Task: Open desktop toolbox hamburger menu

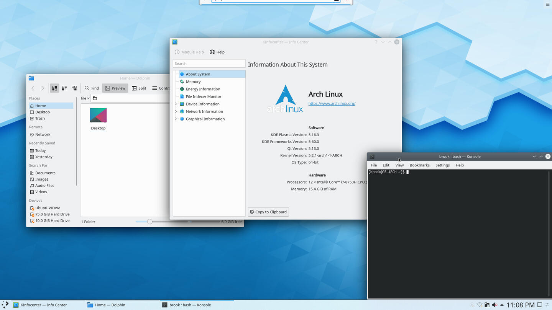Action: pos(547,5)
